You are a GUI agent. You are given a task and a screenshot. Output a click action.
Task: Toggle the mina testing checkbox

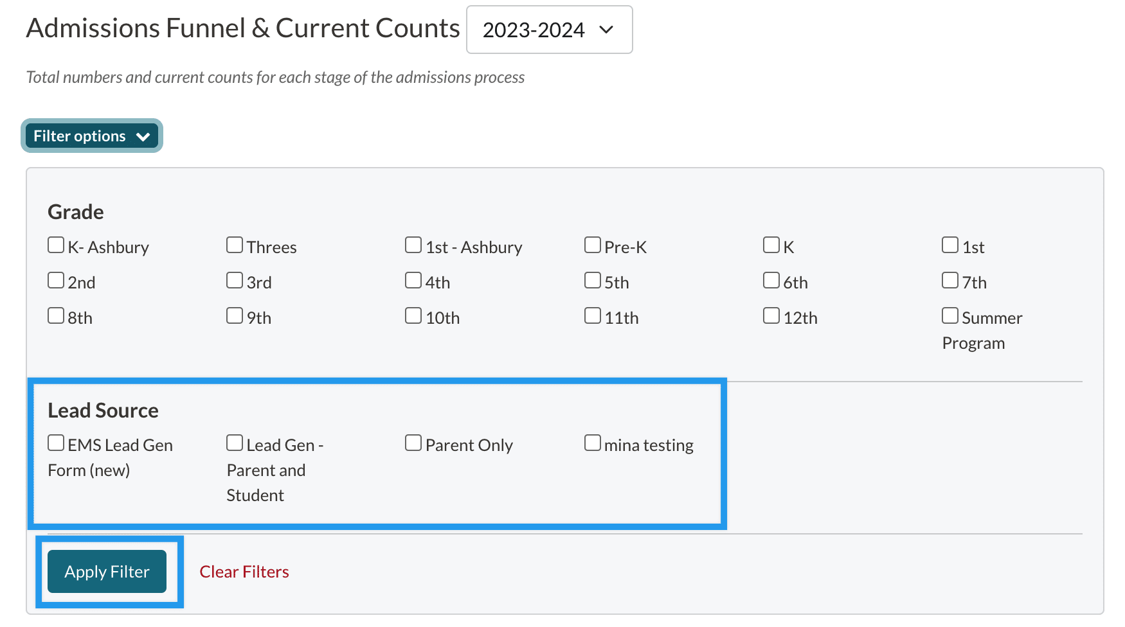coord(592,443)
